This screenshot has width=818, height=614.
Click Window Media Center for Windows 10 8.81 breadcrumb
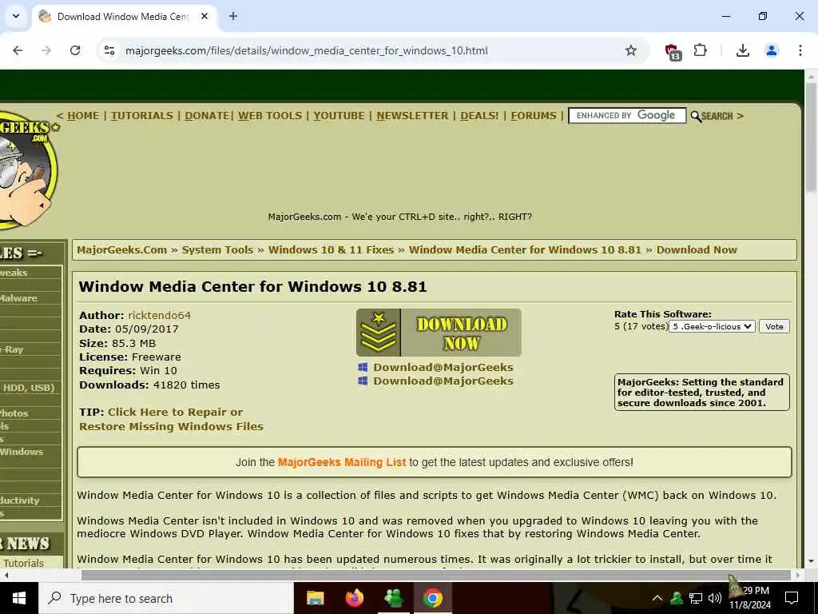click(x=526, y=249)
